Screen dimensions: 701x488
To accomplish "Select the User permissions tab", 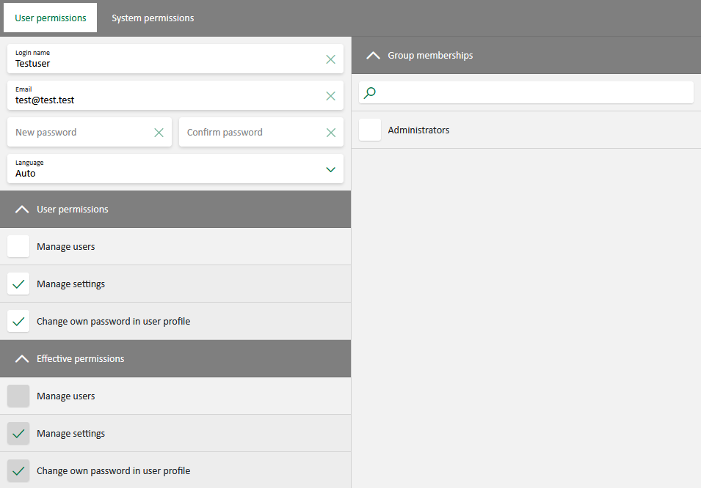I will coord(51,18).
